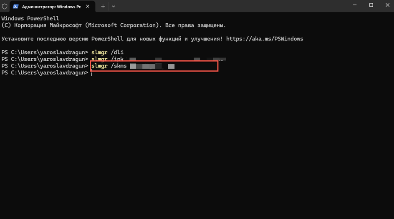Click the slmgr /ipk command text

coord(107,59)
